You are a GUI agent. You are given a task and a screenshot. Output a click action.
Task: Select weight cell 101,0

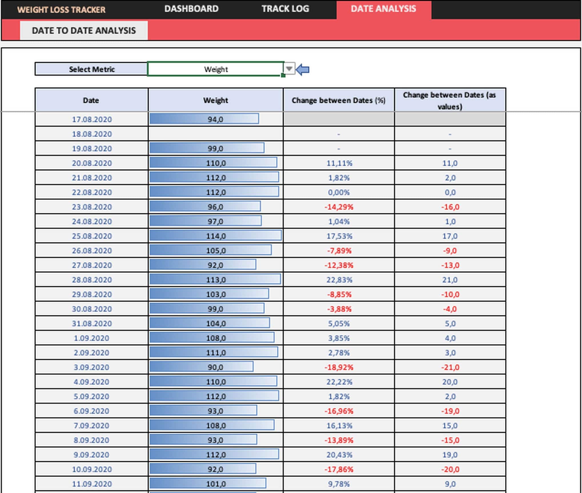click(216, 484)
